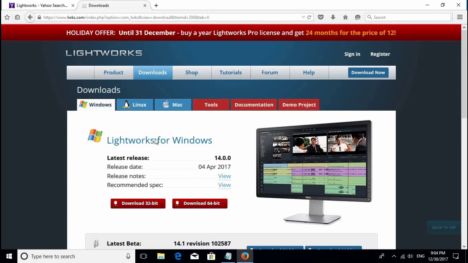
Task: Open the URL history dropdown arrow
Action: click(303, 17)
